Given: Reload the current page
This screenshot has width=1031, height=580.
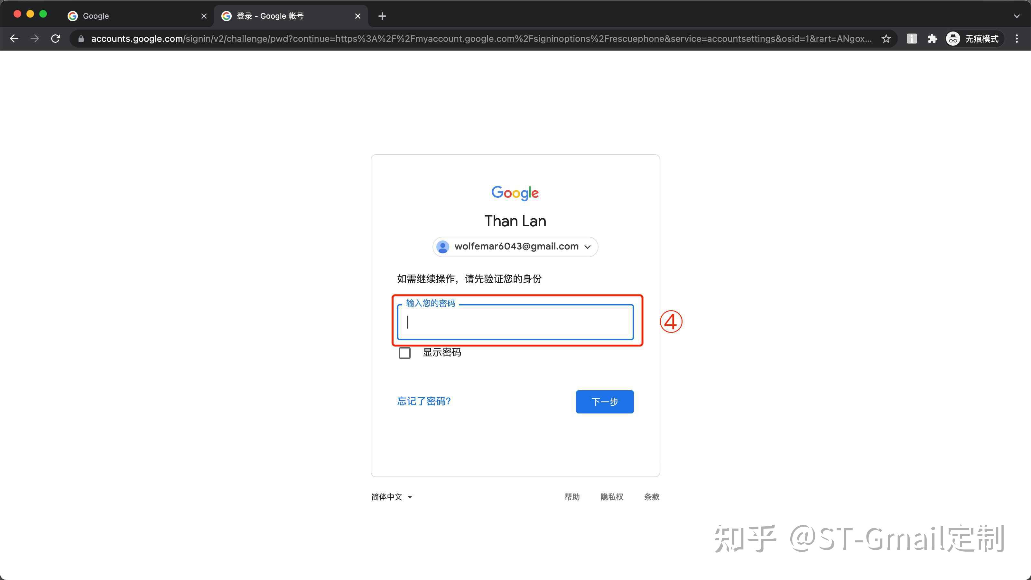Looking at the screenshot, I should pos(56,38).
